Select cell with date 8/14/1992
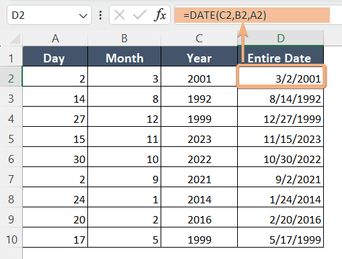 tap(281, 97)
